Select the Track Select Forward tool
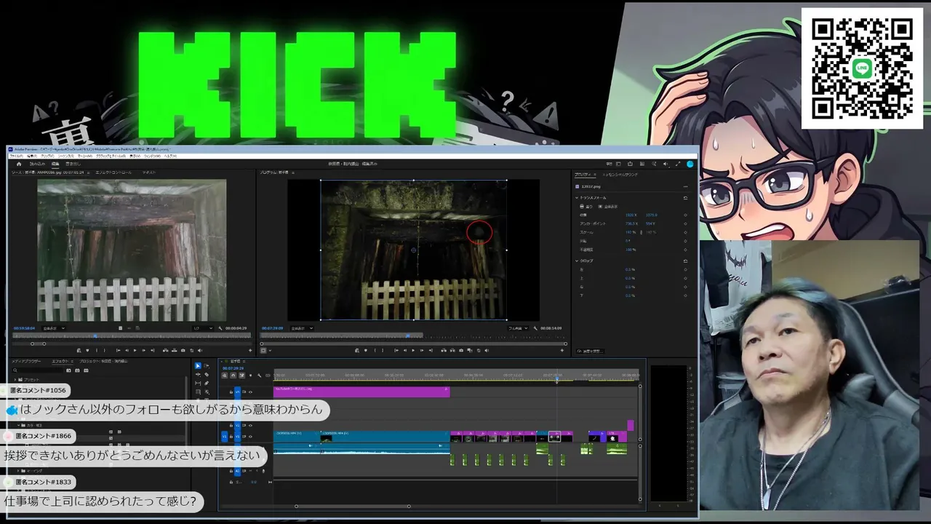 207,366
